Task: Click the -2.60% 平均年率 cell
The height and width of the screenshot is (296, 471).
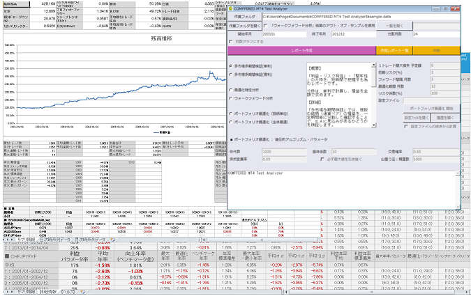Action: tap(103, 271)
